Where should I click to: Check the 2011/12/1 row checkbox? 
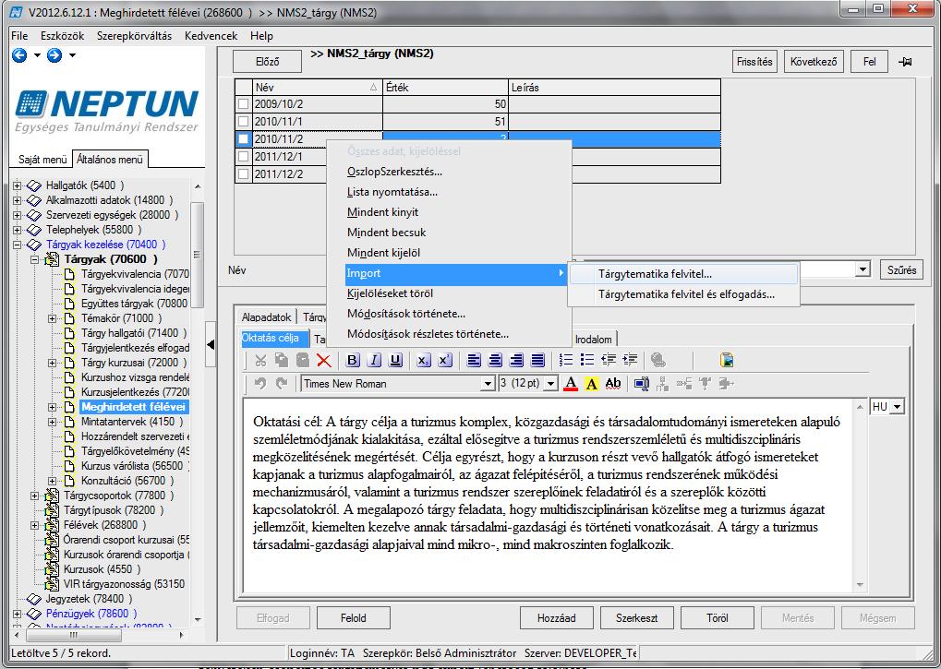[x=243, y=157]
